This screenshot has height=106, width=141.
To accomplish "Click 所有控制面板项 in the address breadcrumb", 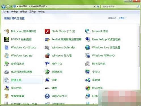I will (38, 7).
